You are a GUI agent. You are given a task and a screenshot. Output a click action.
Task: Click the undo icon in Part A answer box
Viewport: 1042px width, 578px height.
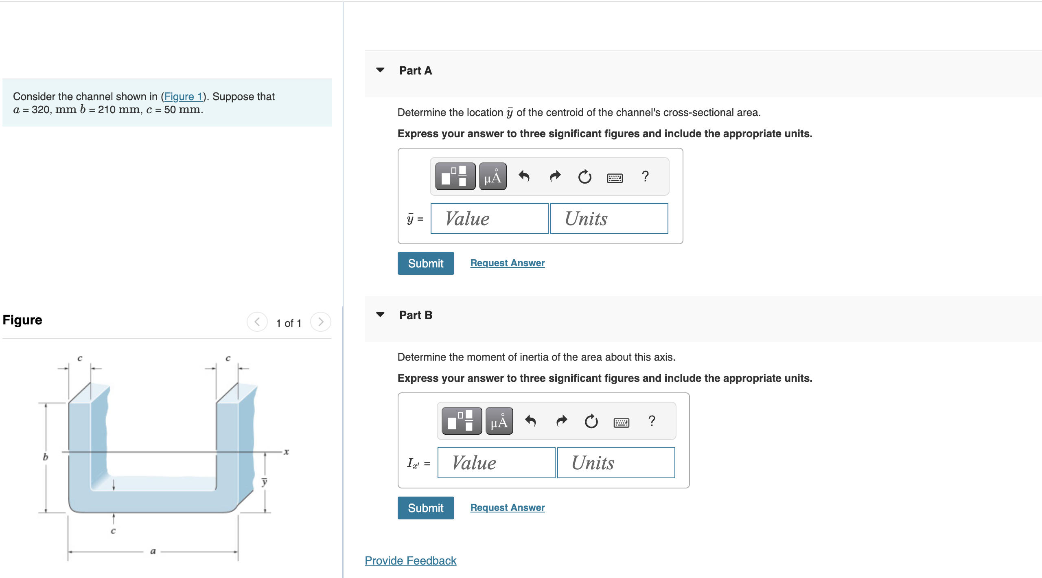(x=524, y=176)
